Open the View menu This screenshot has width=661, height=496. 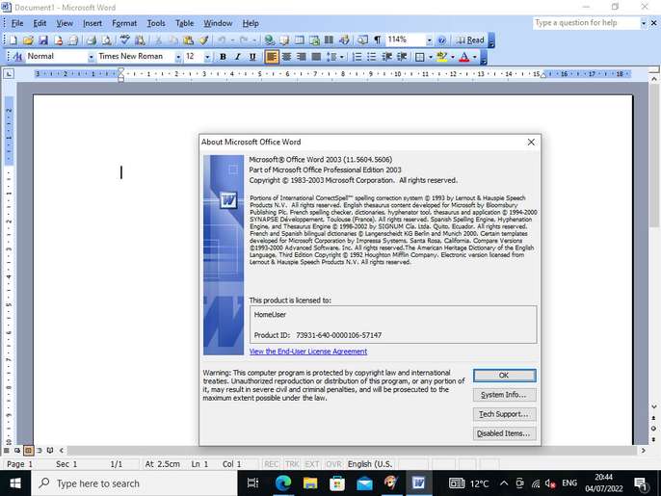coord(65,23)
